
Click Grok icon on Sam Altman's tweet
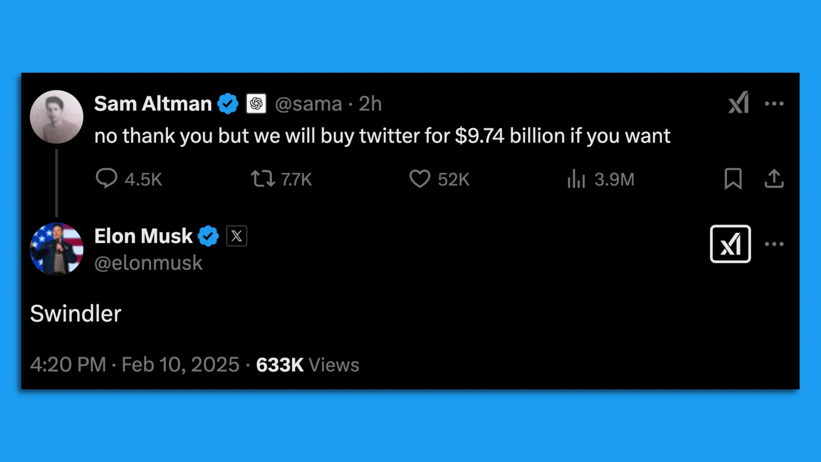click(x=738, y=103)
